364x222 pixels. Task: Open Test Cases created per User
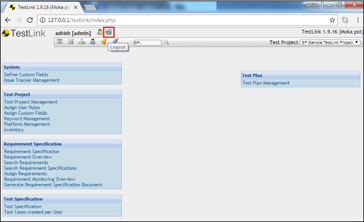click(x=33, y=212)
